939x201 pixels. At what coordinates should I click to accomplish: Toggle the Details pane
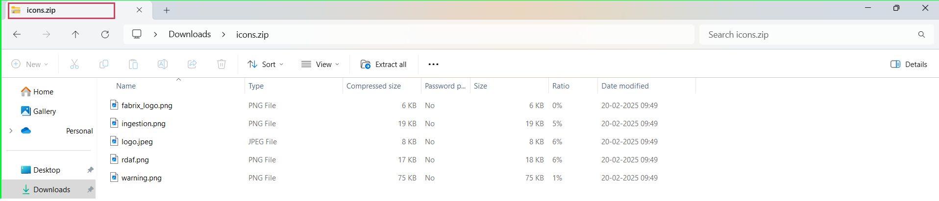pyautogui.click(x=909, y=64)
